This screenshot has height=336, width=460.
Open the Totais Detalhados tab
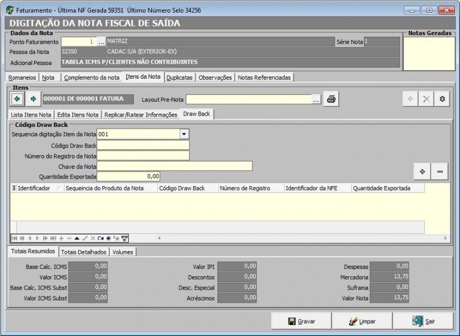(x=84, y=252)
